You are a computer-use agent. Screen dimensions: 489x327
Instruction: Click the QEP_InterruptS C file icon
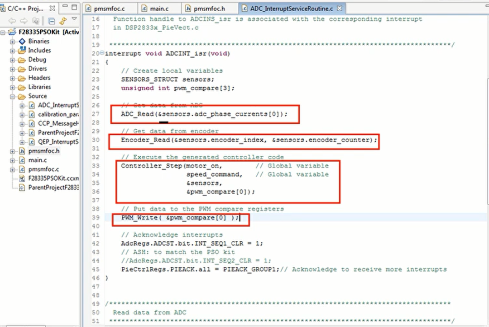click(32, 142)
